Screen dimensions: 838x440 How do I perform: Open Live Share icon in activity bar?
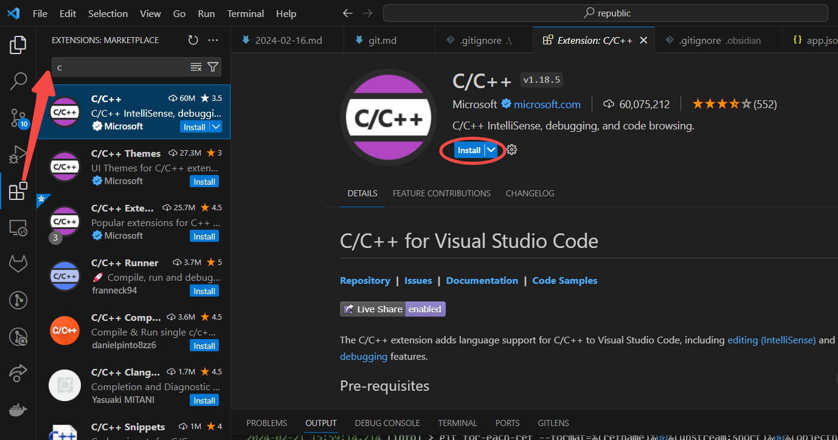point(18,373)
